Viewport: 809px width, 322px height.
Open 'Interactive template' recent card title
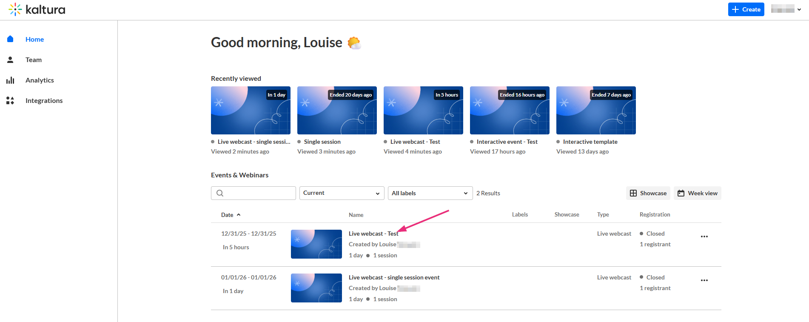[x=590, y=142]
